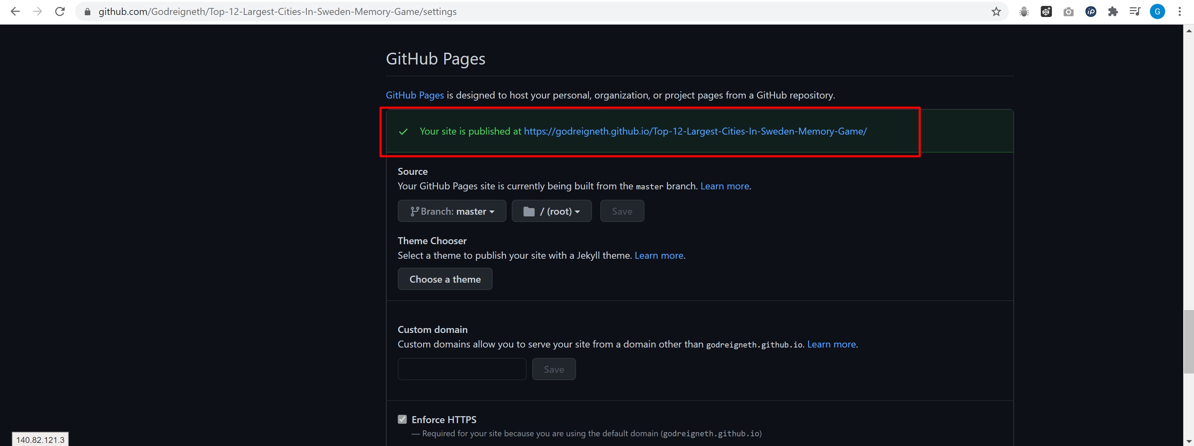1194x446 pixels.
Task: Open Learn more link for custom domains
Action: 831,344
